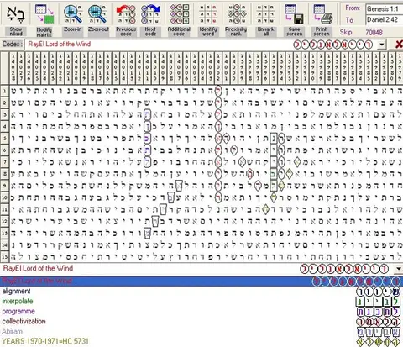Click the Unmark all icon
This screenshot has width=403, height=347.
265,14
